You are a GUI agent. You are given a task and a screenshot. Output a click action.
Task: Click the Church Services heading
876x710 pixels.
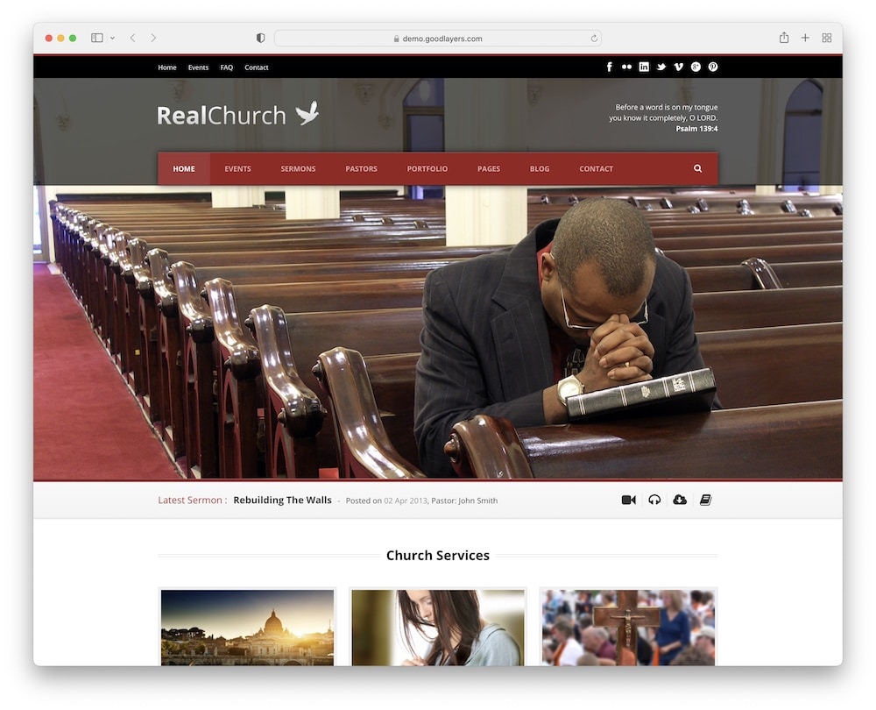pos(438,555)
